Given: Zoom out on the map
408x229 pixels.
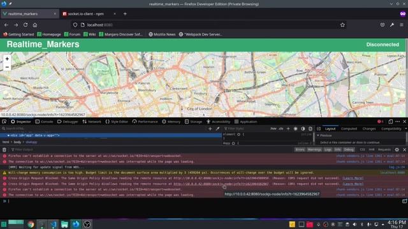Looking at the screenshot, I should [7, 67].
